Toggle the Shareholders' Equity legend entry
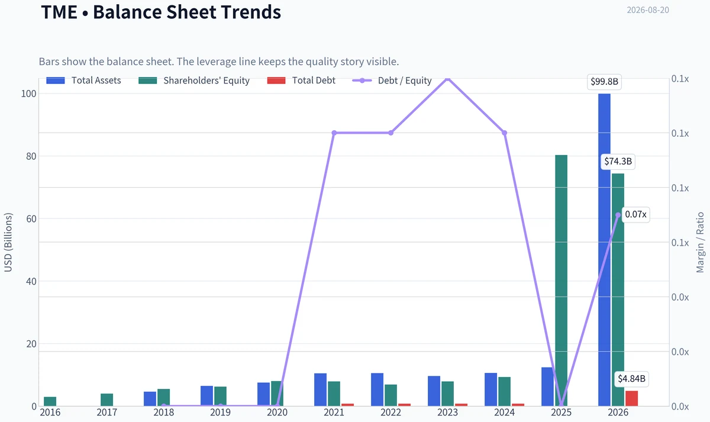Screen dimensions: 710x422 (x=193, y=80)
